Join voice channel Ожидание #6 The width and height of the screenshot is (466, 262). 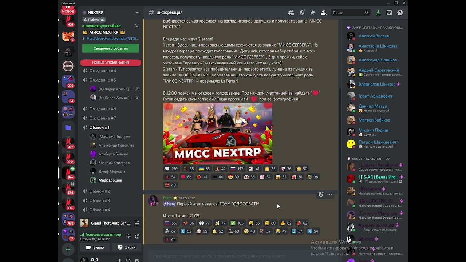click(x=111, y=109)
